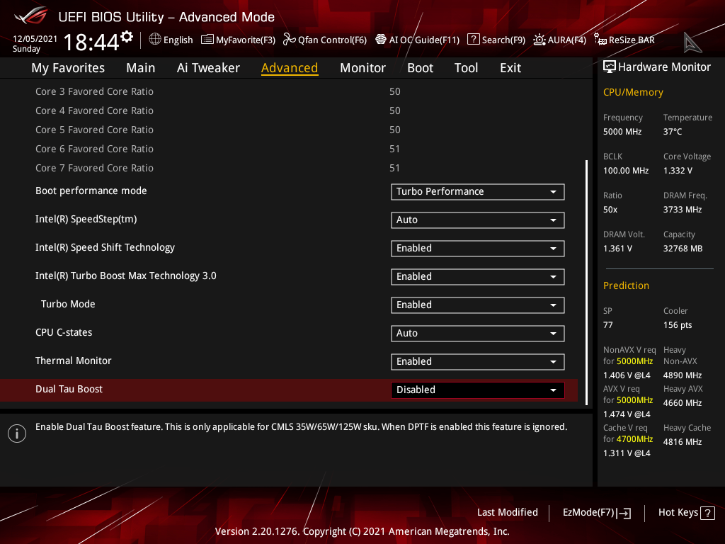This screenshot has height=544, width=725.
Task: Switch to My Favorites tab
Action: tap(68, 68)
